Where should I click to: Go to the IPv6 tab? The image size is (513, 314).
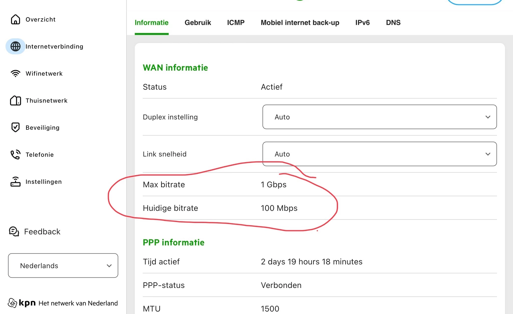pyautogui.click(x=362, y=23)
